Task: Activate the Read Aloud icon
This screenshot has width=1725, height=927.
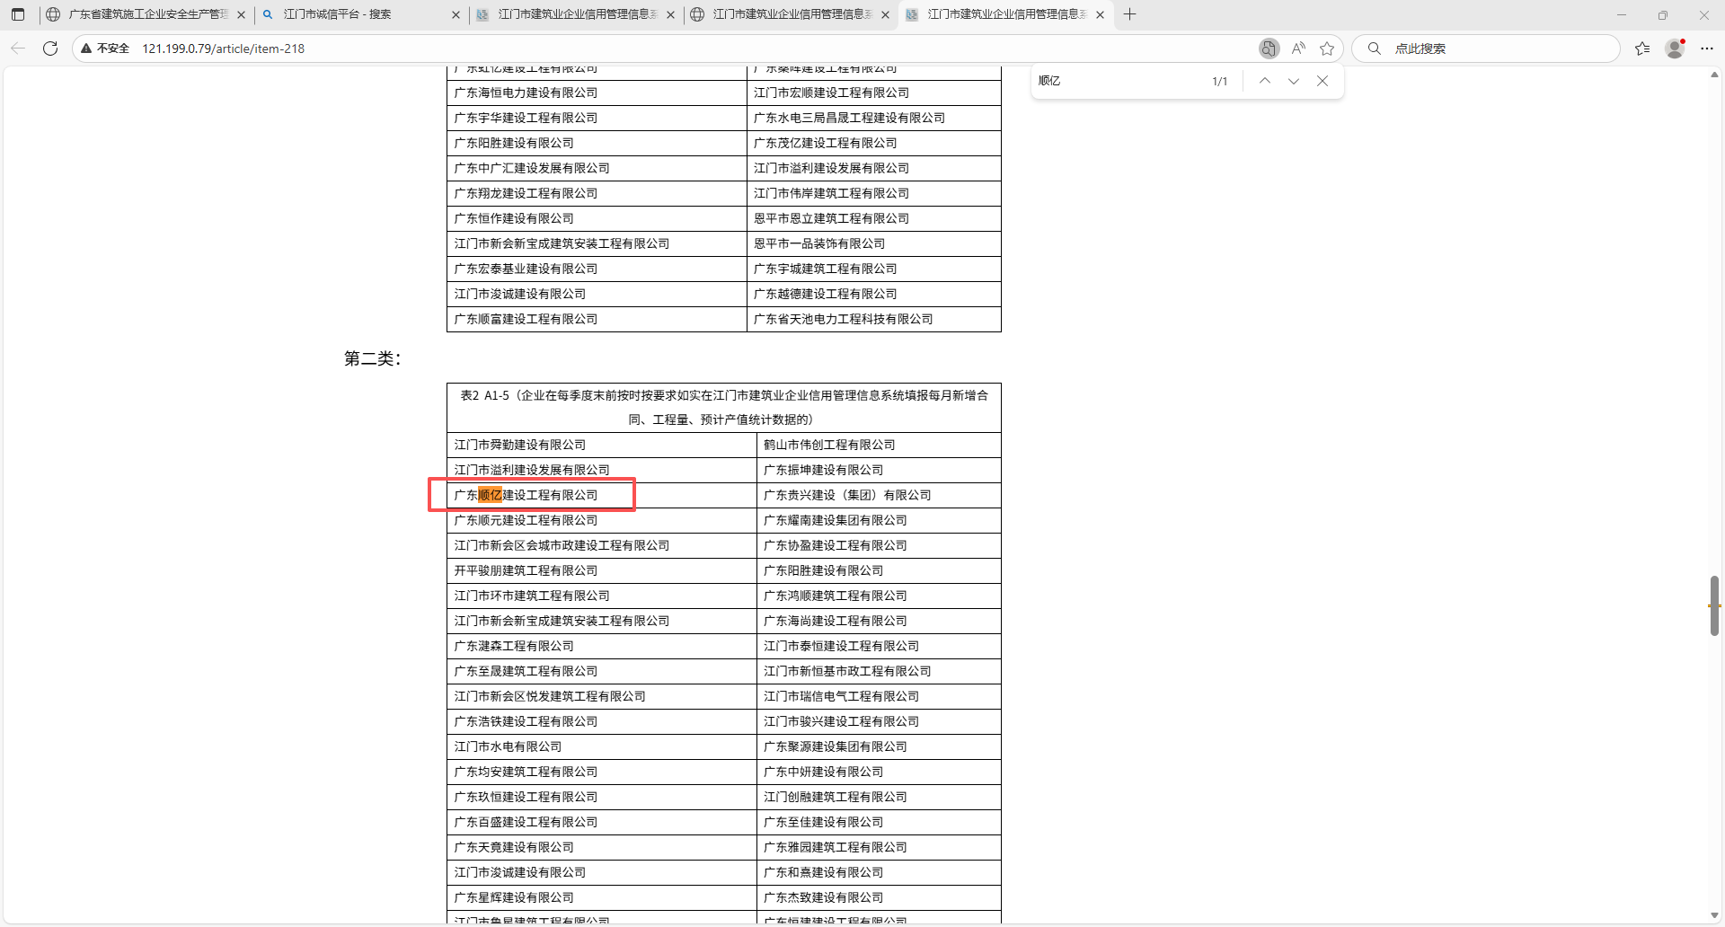Action: [x=1298, y=49]
